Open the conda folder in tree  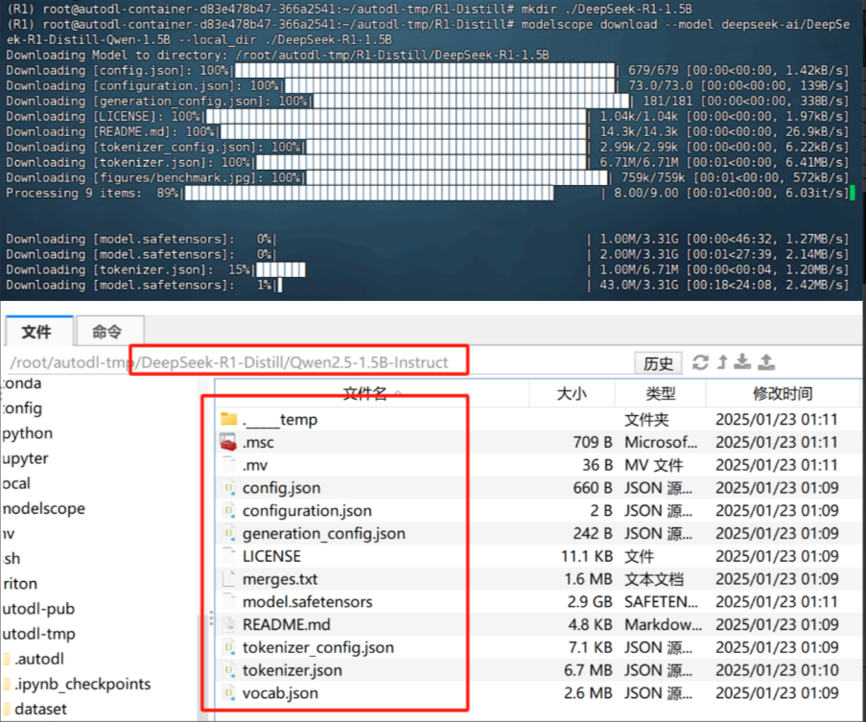[21, 384]
